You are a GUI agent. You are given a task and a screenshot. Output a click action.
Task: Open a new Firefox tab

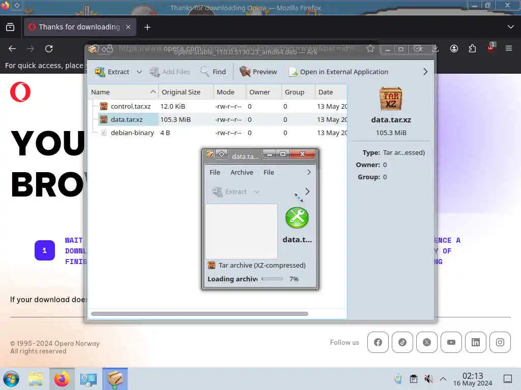[x=147, y=27]
